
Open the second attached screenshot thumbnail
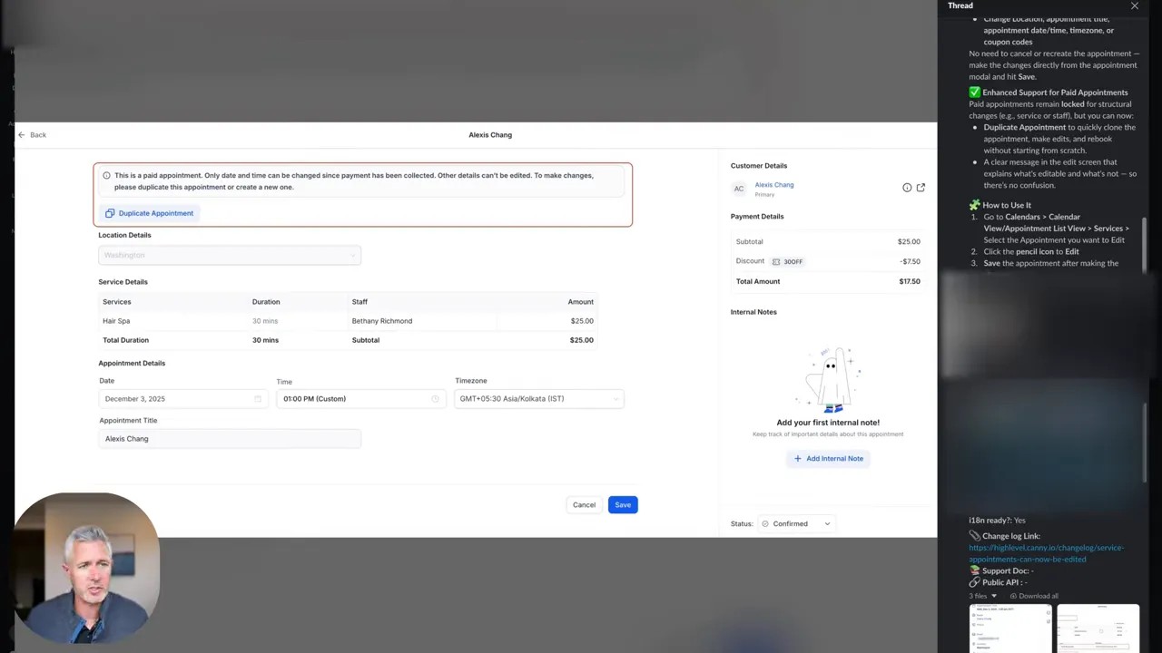click(1098, 629)
